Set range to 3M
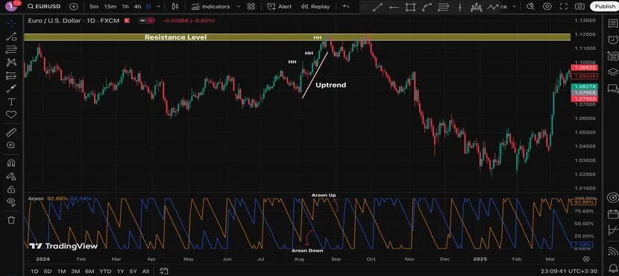This screenshot has height=276, width=619. 75,272
